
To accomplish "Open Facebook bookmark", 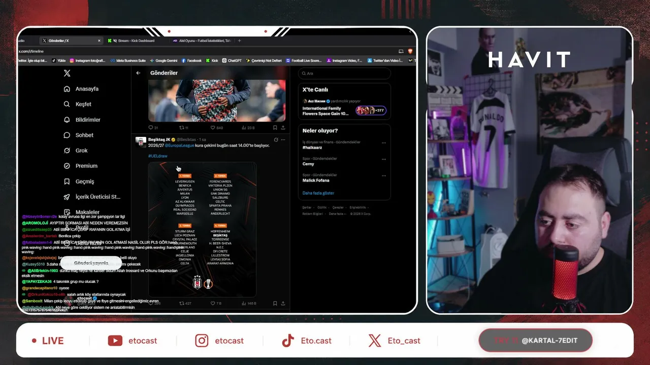I will [x=191, y=61].
